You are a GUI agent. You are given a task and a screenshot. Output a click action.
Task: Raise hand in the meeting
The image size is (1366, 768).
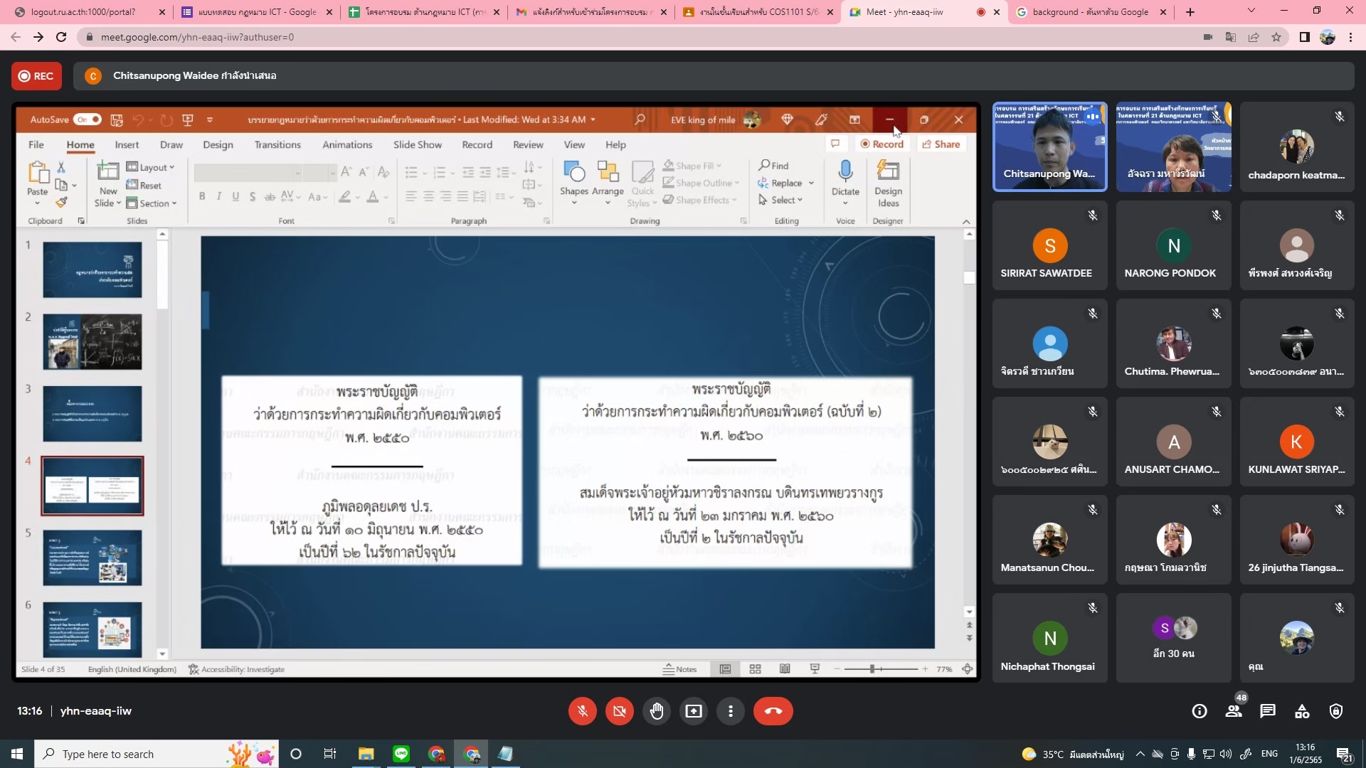pos(656,711)
